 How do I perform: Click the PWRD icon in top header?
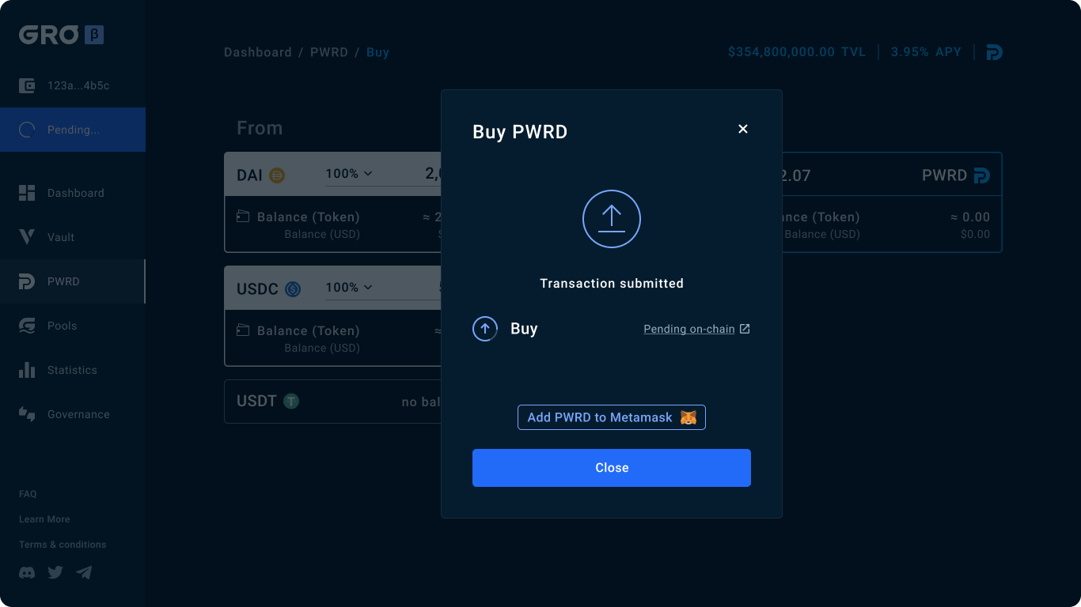995,53
